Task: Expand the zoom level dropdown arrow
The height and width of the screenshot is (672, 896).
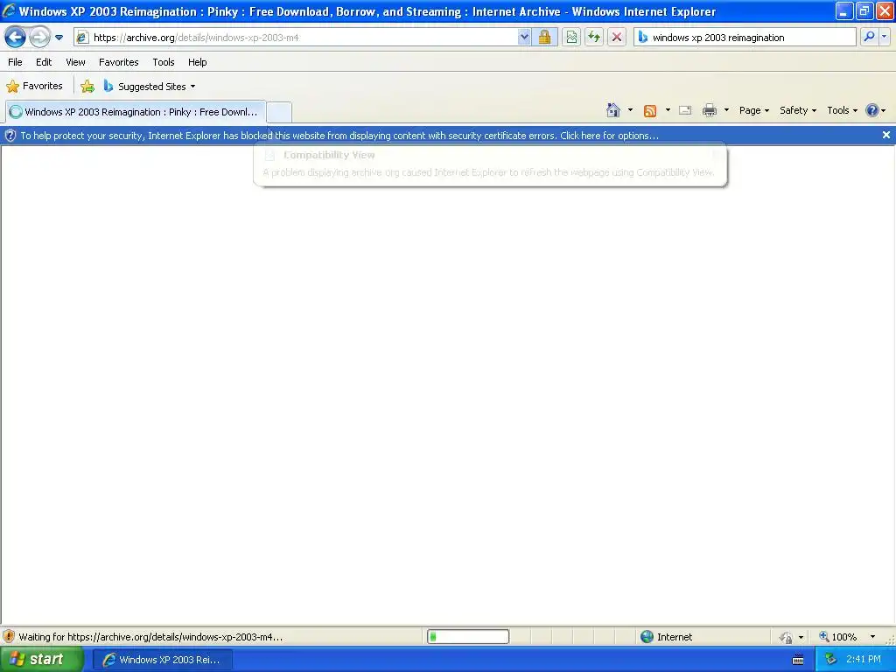Action: pyautogui.click(x=872, y=637)
